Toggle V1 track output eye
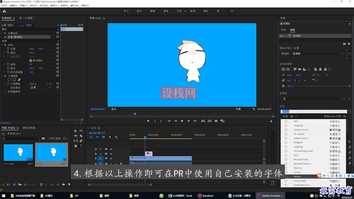 tap(111, 158)
